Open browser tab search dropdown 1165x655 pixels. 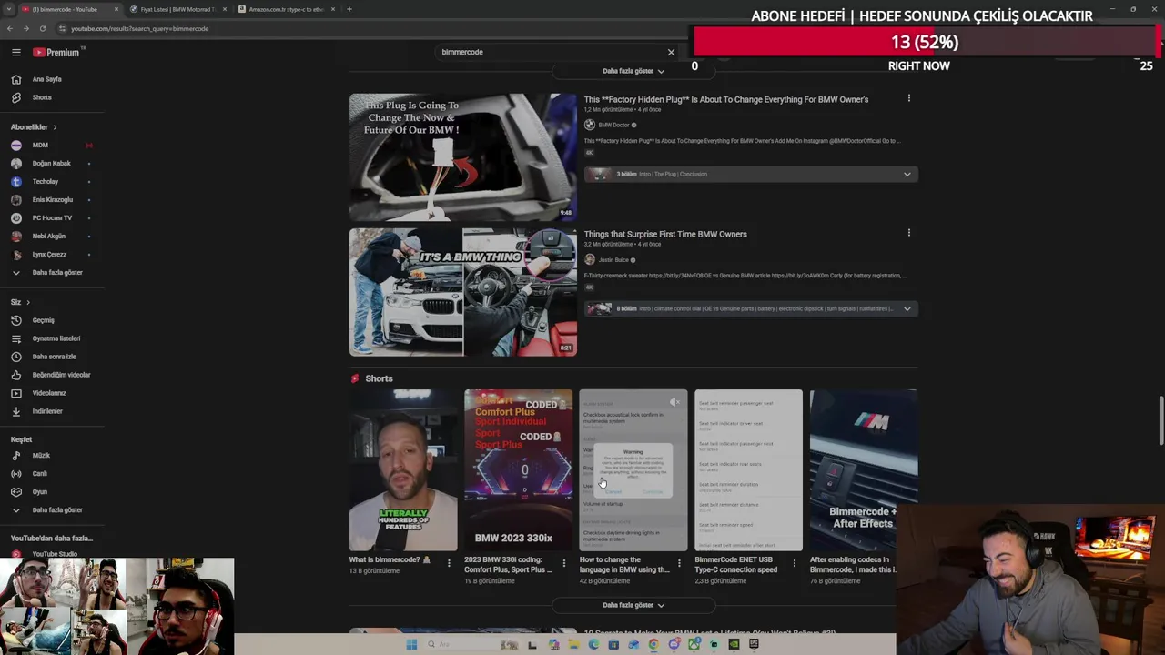tap(9, 9)
